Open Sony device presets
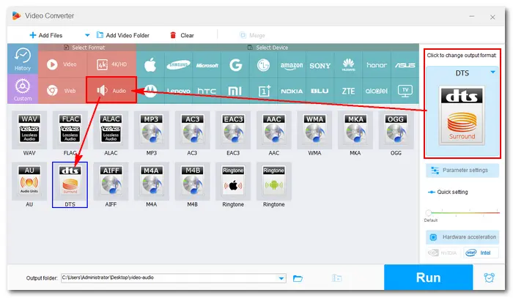The image size is (513, 298). click(x=320, y=64)
